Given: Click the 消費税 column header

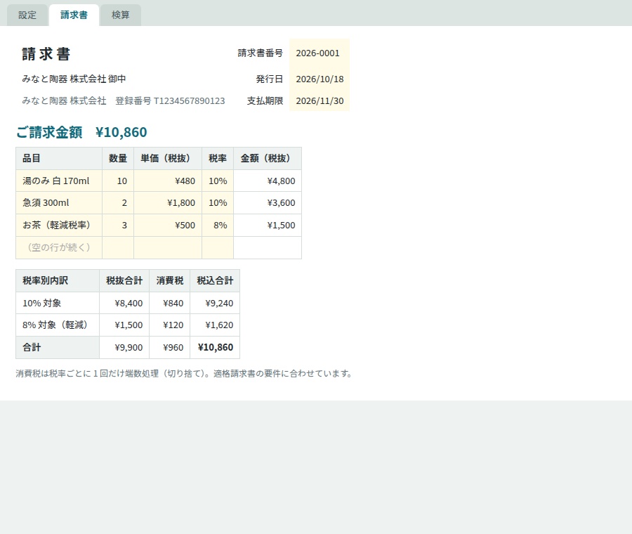Looking at the screenshot, I should (x=170, y=281).
